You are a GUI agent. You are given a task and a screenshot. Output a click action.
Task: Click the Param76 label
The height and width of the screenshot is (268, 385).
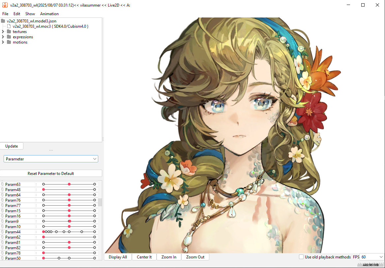(13, 200)
